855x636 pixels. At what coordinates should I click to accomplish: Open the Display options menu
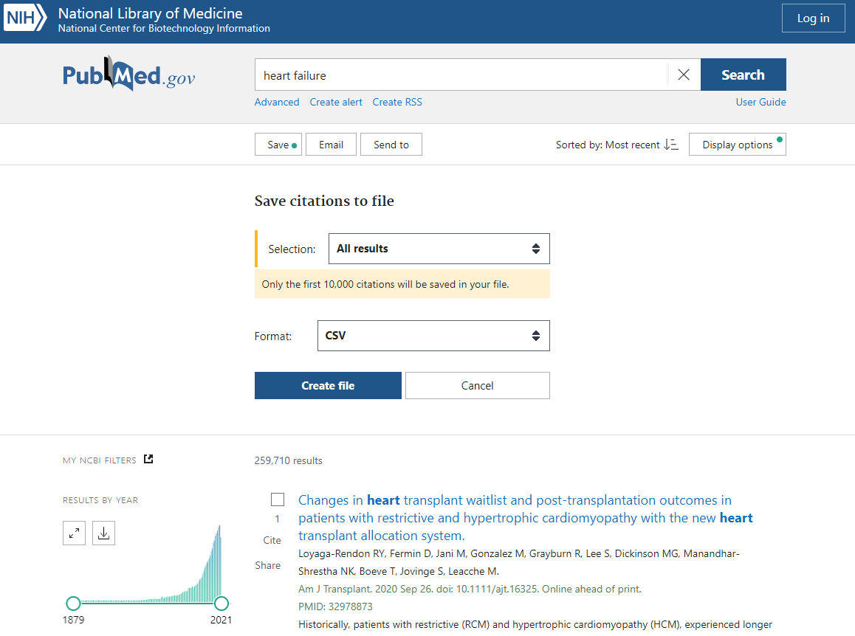coord(737,145)
